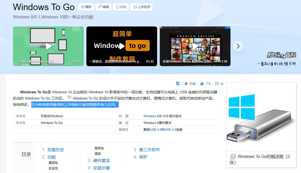Click the 秒懂百科 logo
This screenshot has height=173, width=301.
pyautogui.click(x=281, y=55)
